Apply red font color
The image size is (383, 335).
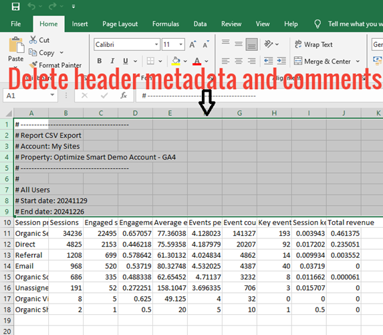tap(197, 61)
